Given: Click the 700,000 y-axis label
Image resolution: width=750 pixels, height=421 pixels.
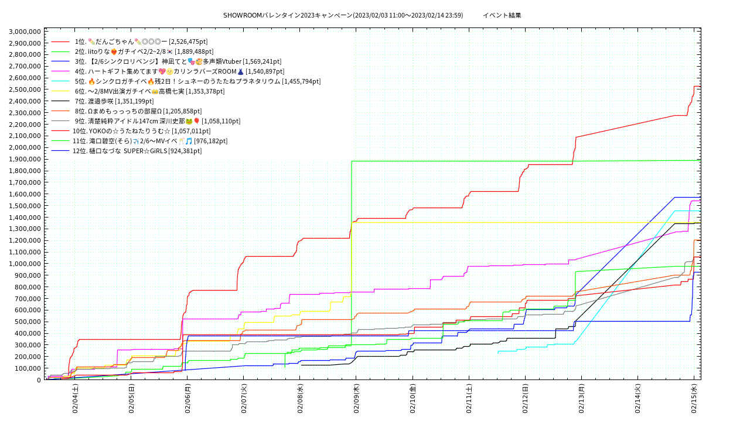Looking at the screenshot, I should (x=29, y=299).
